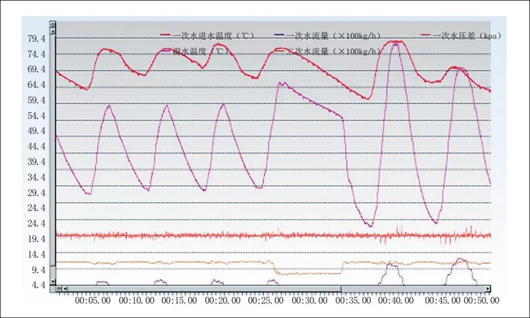This screenshot has height=318, width=530.
Task: Click the red line swatch for 一次水进水温度
Action: coord(166,36)
